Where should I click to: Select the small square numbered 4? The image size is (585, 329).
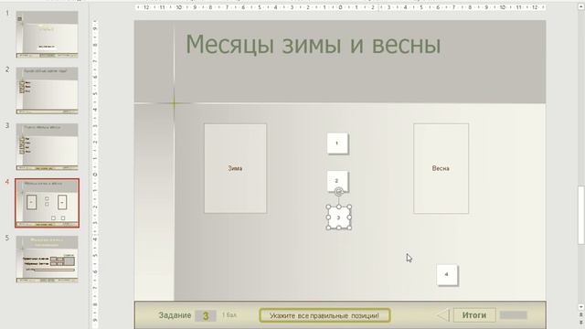(447, 275)
